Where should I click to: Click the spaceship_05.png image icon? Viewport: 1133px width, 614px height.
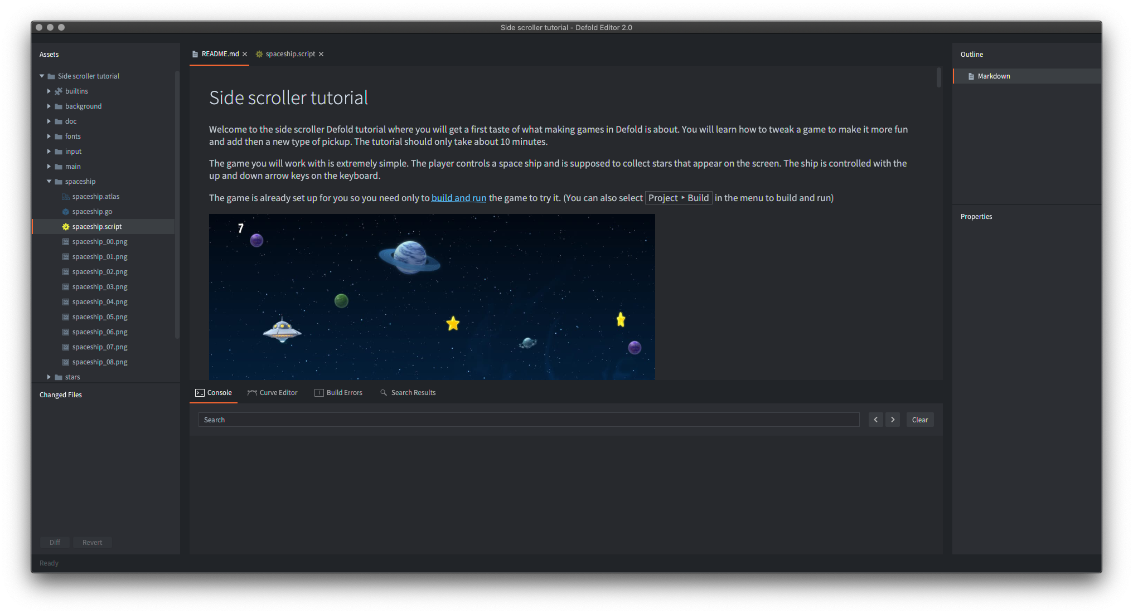pos(66,317)
